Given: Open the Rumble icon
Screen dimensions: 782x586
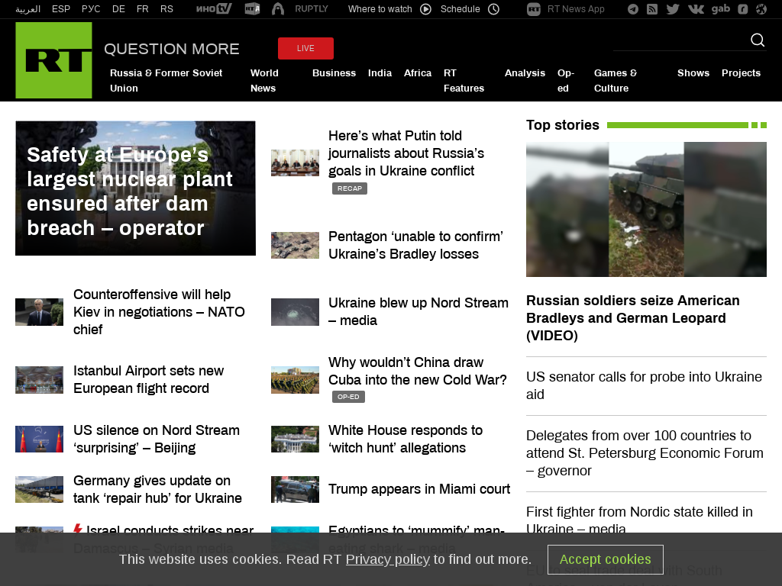Looking at the screenshot, I should (743, 9).
